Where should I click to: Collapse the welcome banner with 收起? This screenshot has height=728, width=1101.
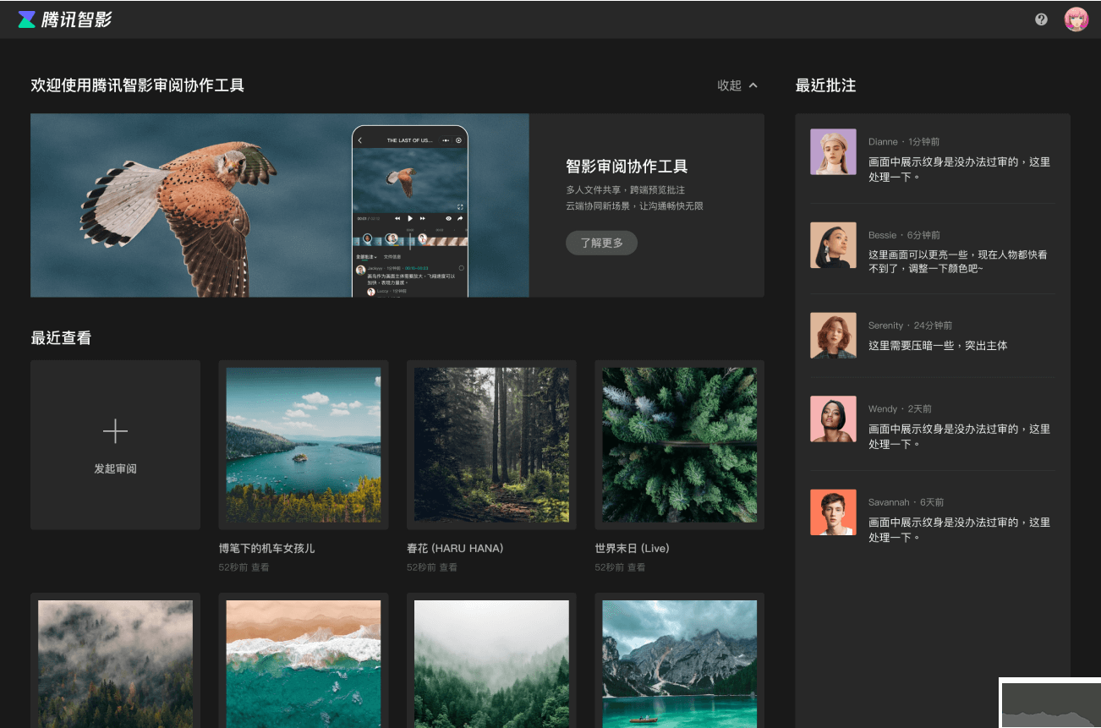tap(737, 85)
